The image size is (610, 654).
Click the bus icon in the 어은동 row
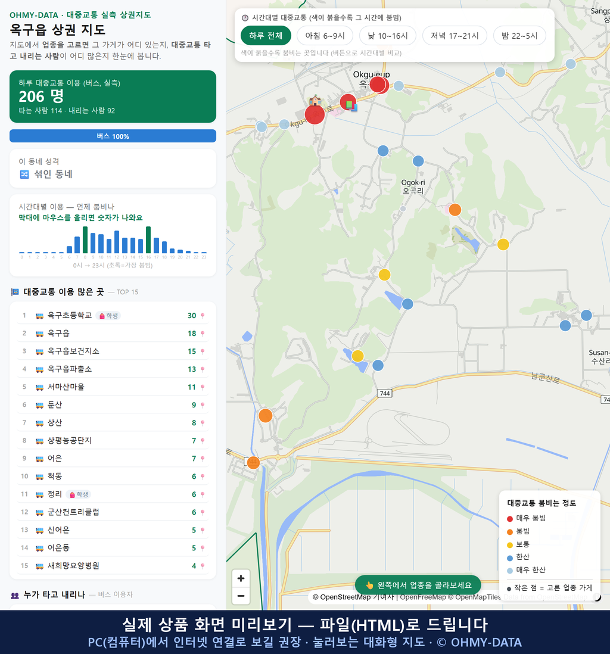point(40,548)
